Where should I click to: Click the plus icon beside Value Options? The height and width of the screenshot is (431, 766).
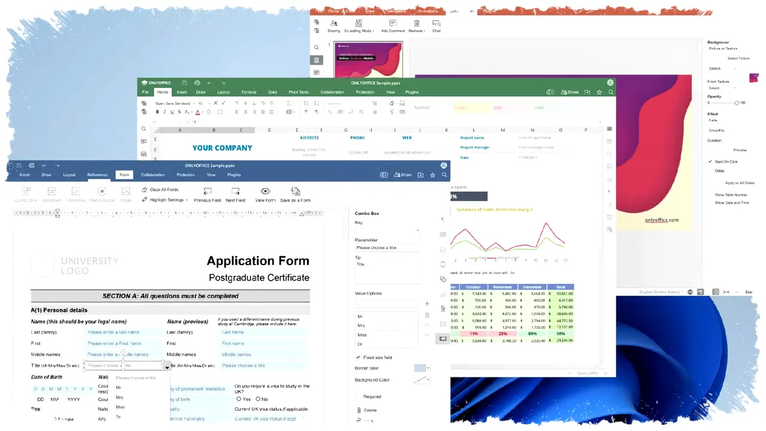point(427,304)
